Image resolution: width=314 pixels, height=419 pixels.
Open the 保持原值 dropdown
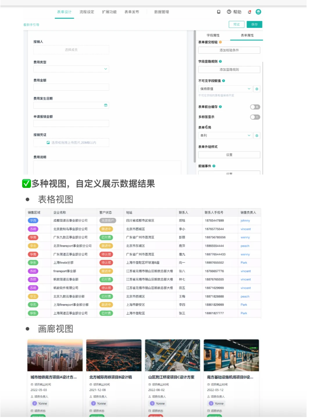[x=225, y=89]
